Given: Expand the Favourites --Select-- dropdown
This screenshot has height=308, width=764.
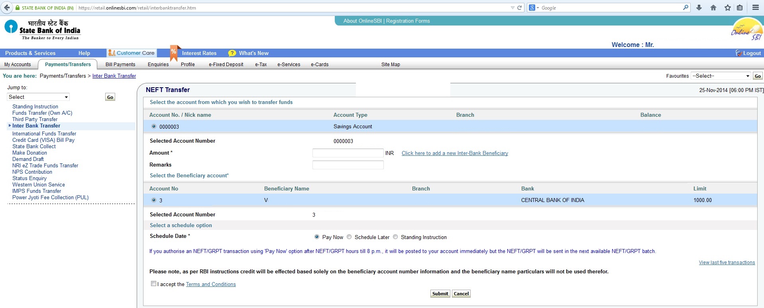Looking at the screenshot, I should click(721, 76).
